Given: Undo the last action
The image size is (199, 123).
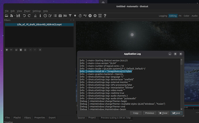Looking at the screenshot, I should [24, 16].
